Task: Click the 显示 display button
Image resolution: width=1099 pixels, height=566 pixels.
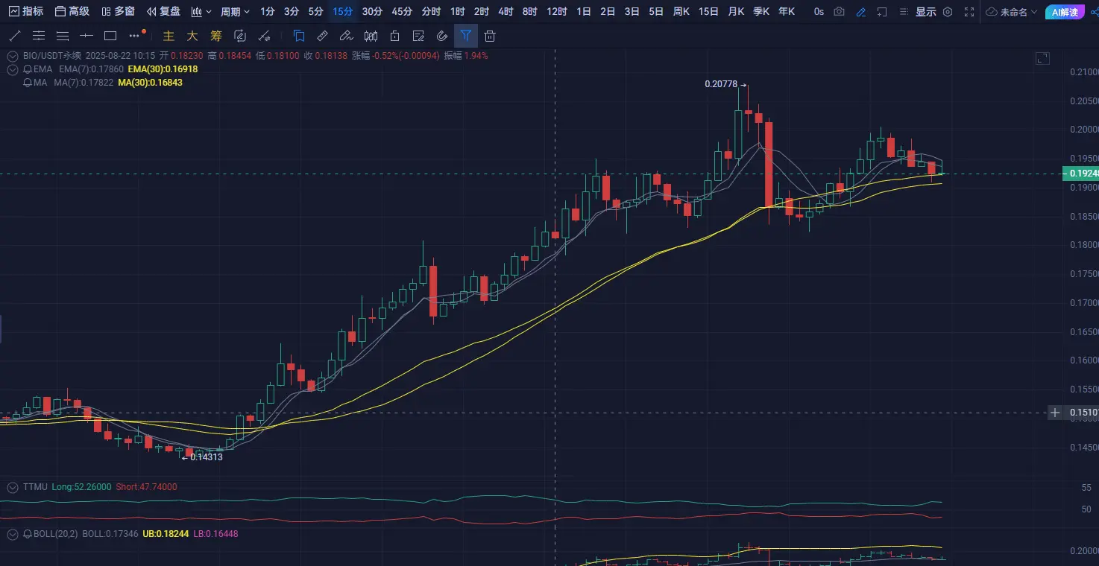Action: point(925,12)
